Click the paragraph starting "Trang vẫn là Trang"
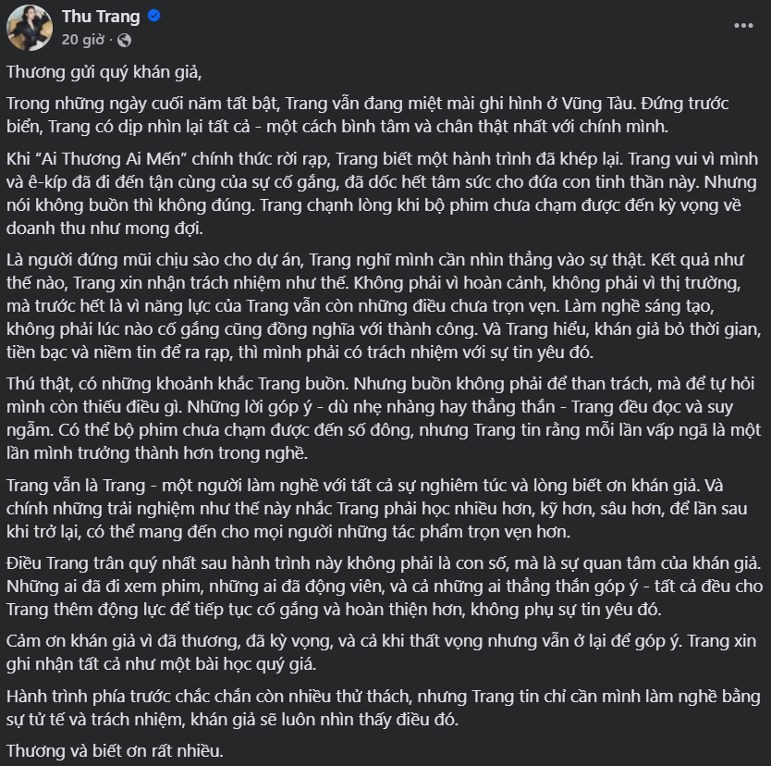The height and width of the screenshot is (766, 771). pyautogui.click(x=370, y=509)
